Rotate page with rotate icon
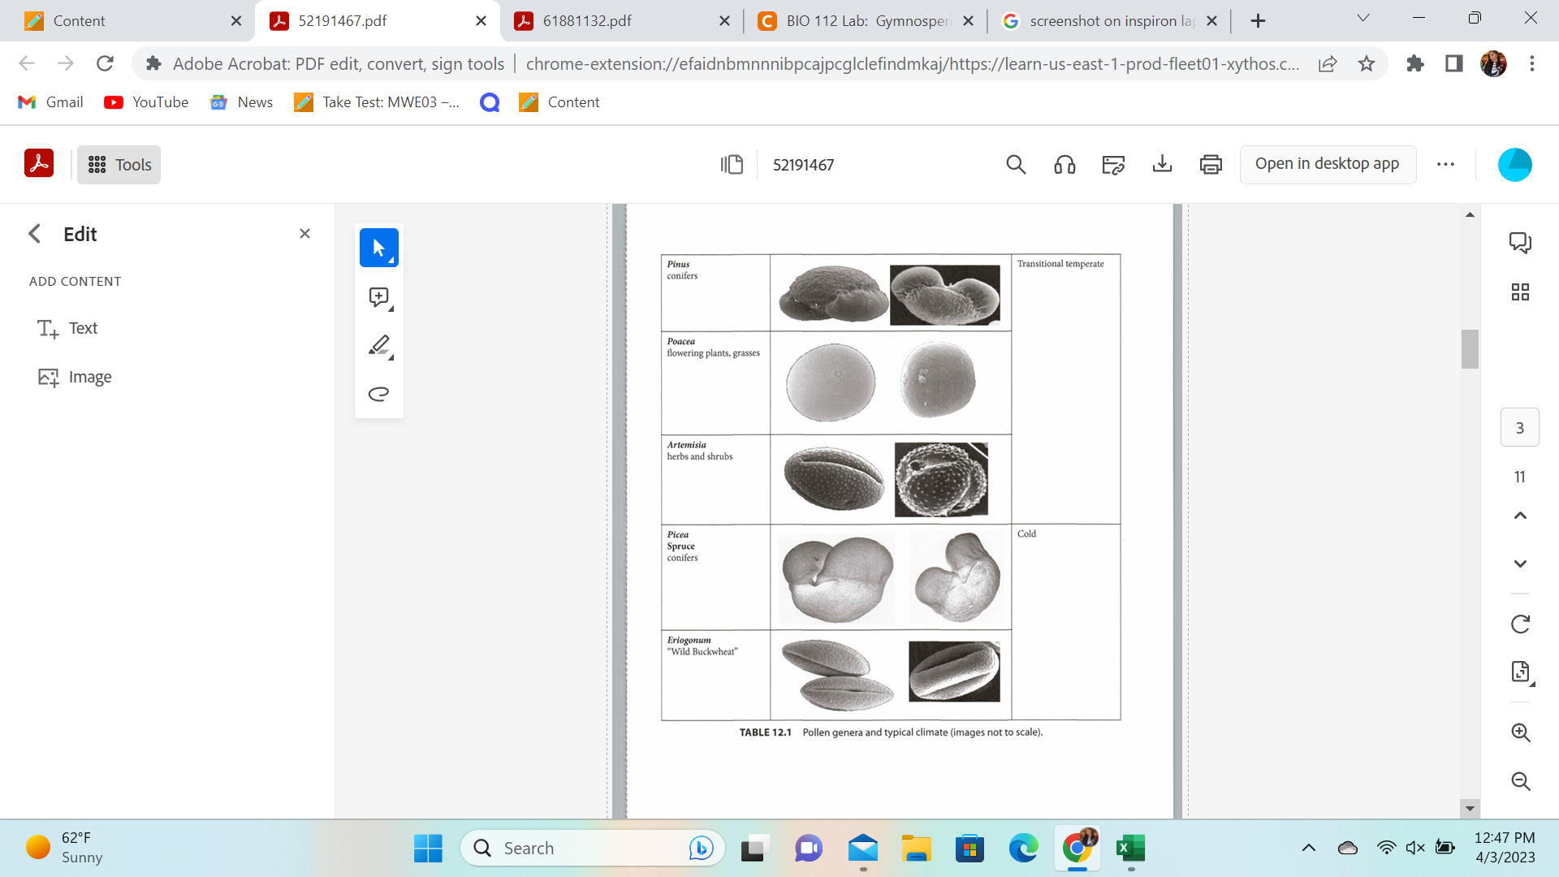1559x877 pixels. point(1520,624)
